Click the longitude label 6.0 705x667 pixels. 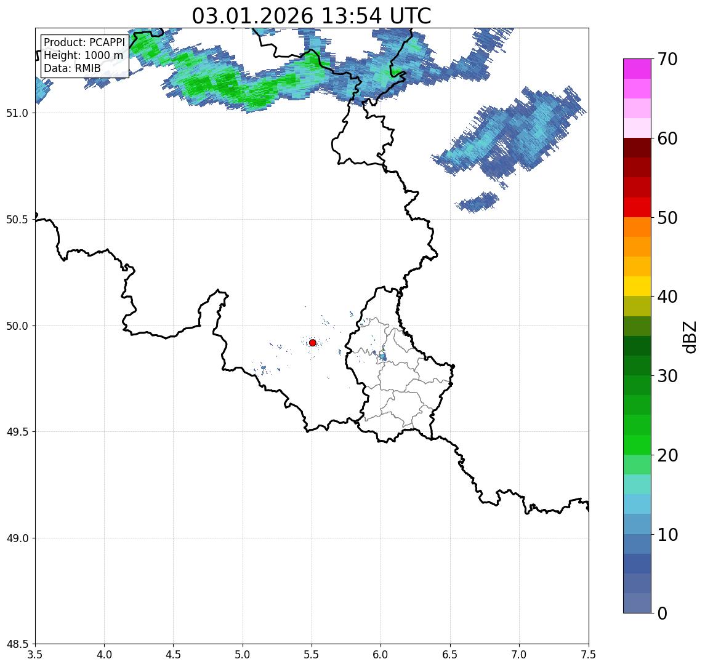(381, 655)
